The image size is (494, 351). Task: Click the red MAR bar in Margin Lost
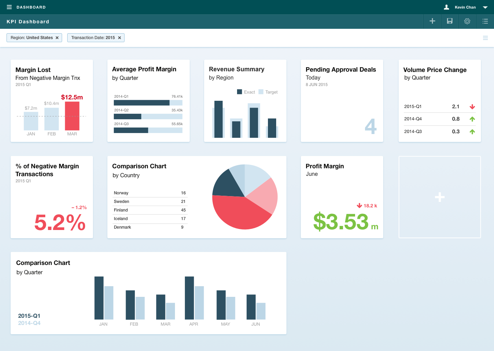pyautogui.click(x=72, y=116)
